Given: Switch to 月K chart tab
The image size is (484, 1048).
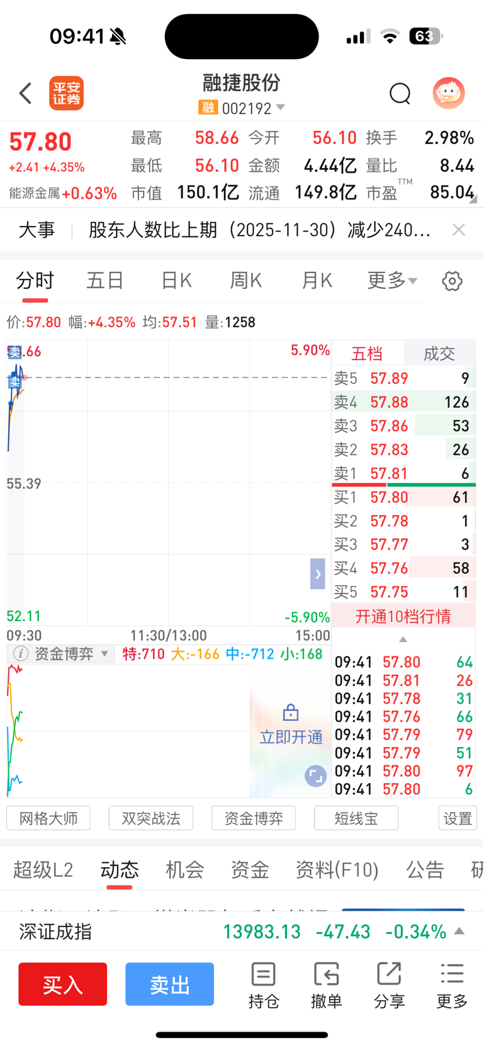Looking at the screenshot, I should [x=317, y=281].
